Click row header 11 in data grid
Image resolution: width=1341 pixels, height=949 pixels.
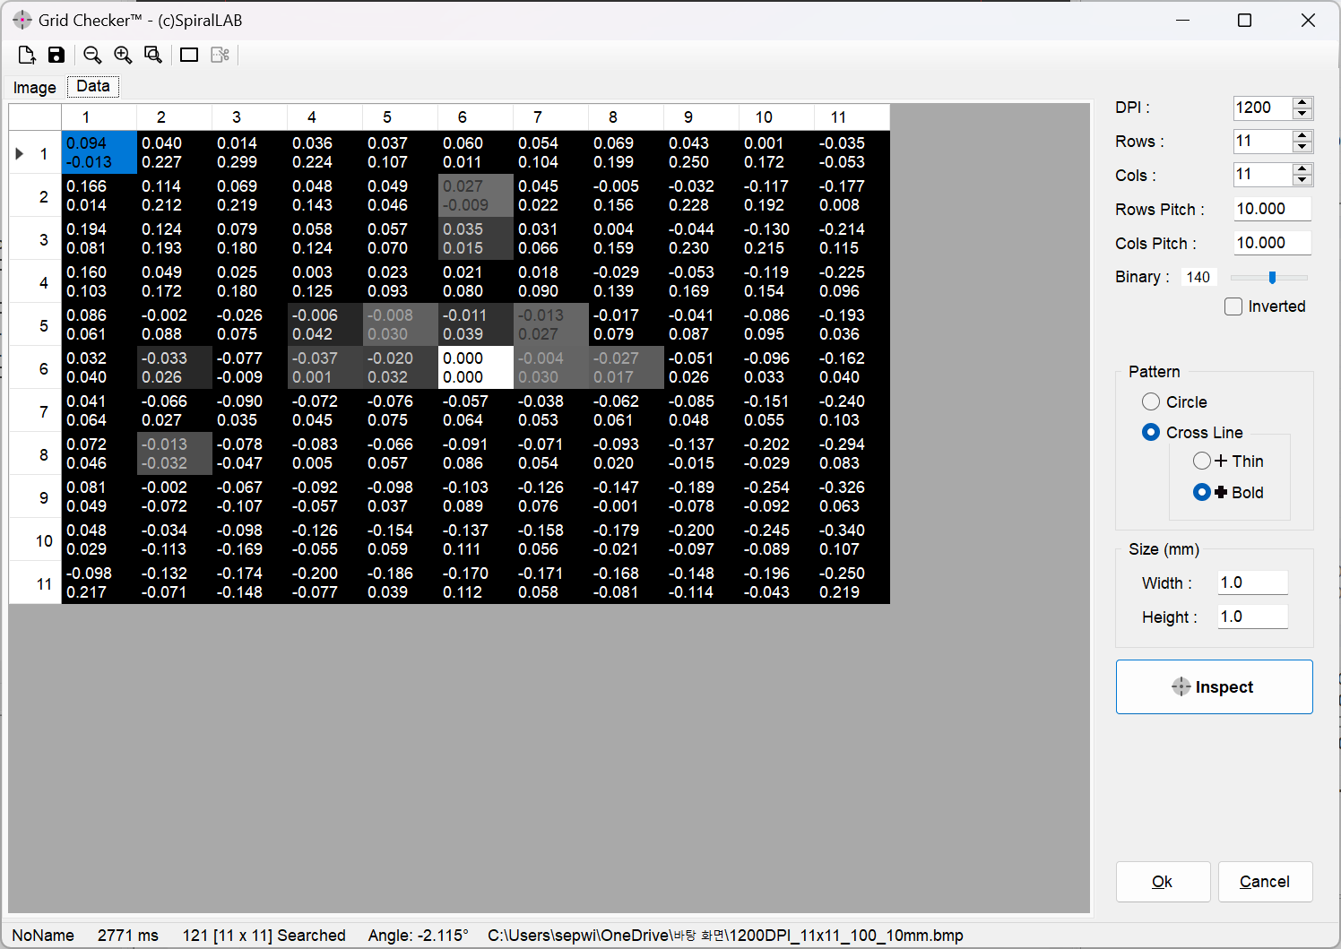click(35, 583)
